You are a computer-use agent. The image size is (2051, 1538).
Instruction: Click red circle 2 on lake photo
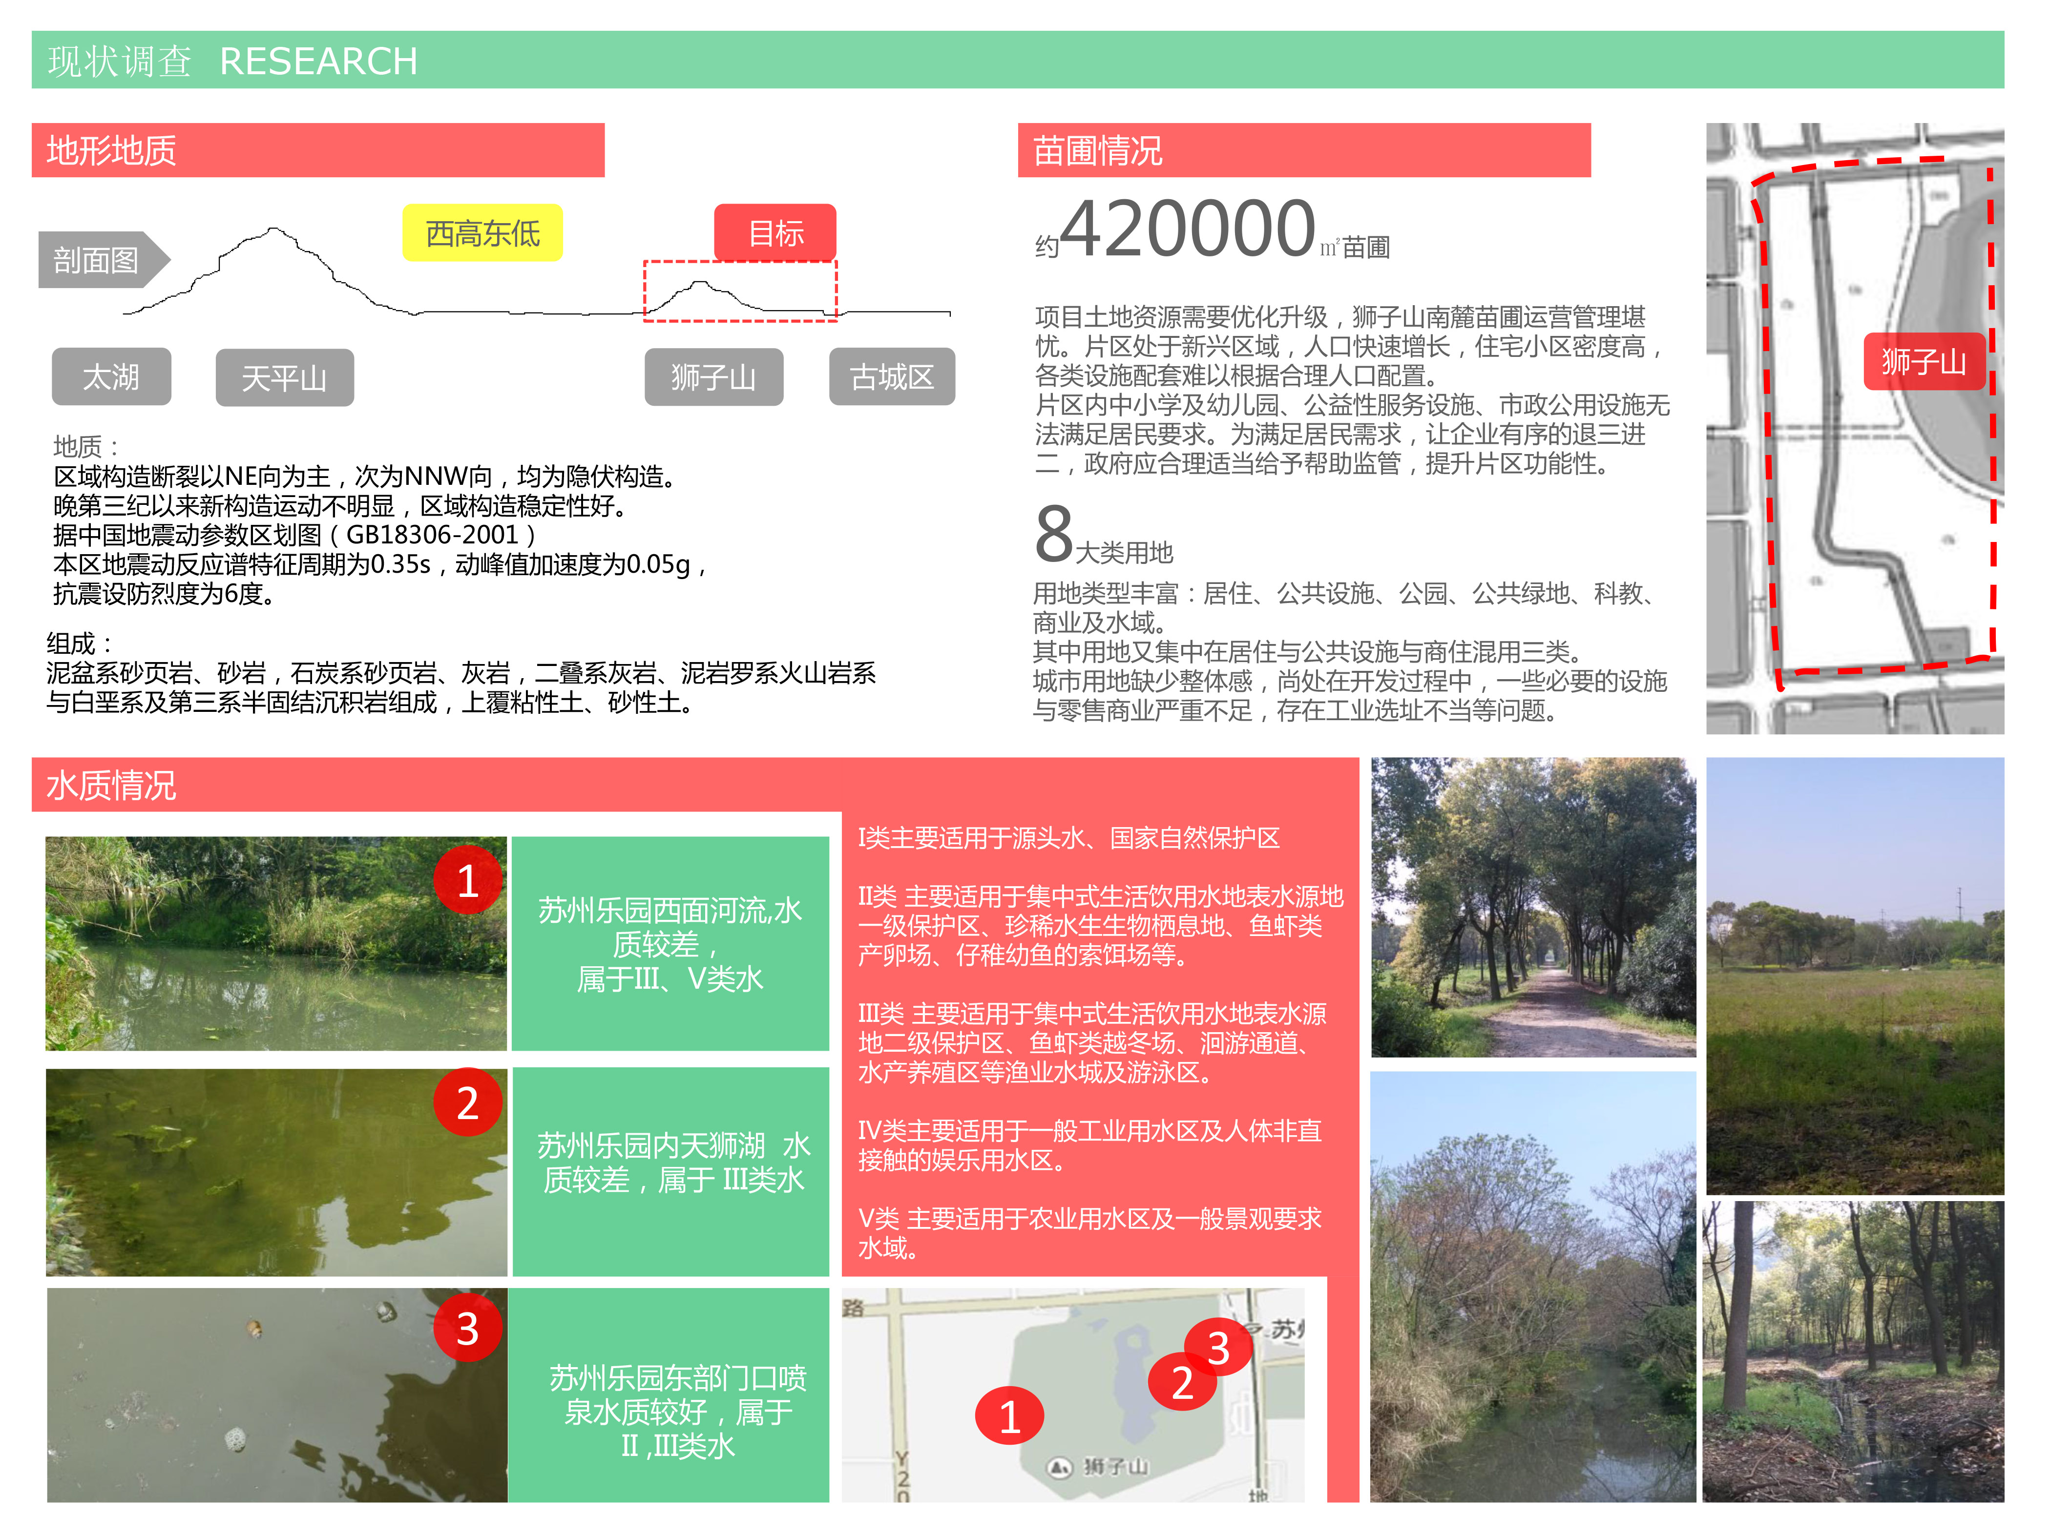point(468,1102)
